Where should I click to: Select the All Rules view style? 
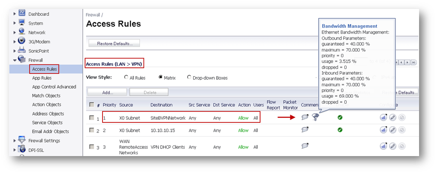click(x=126, y=78)
